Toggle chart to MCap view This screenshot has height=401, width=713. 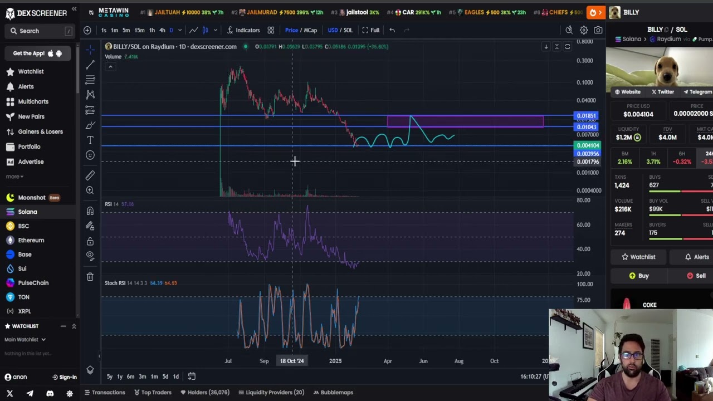coord(310,30)
